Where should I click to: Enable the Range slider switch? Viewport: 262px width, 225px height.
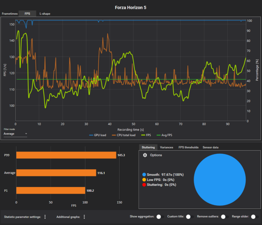pos(255,217)
